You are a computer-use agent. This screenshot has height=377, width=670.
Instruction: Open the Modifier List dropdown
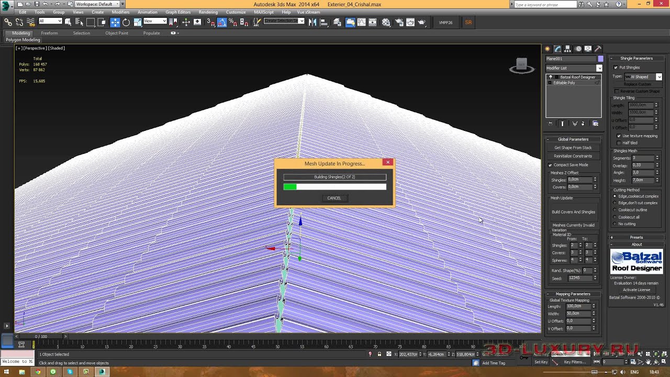574,68
